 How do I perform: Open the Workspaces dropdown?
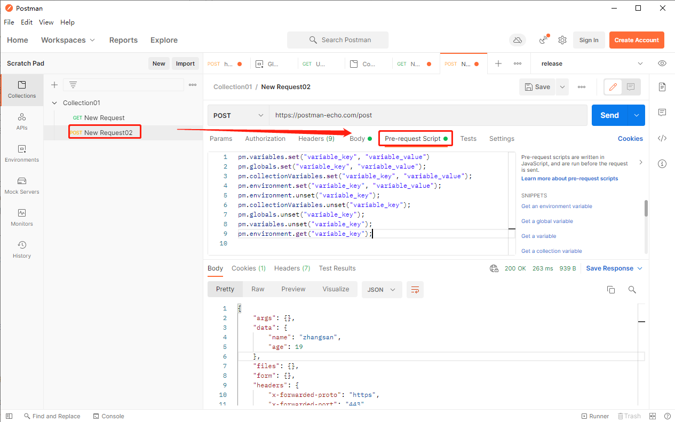[x=68, y=40]
